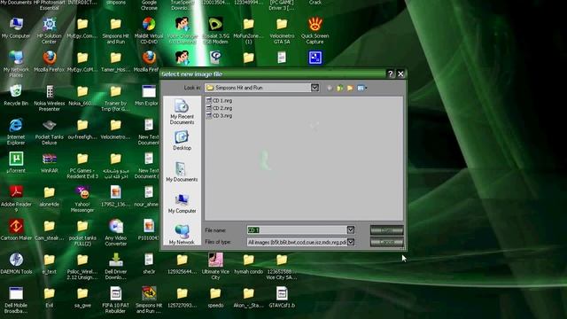Viewport: 567px width, 319px height.
Task: Select the My Network Places desktop icon
Action: (x=16, y=64)
